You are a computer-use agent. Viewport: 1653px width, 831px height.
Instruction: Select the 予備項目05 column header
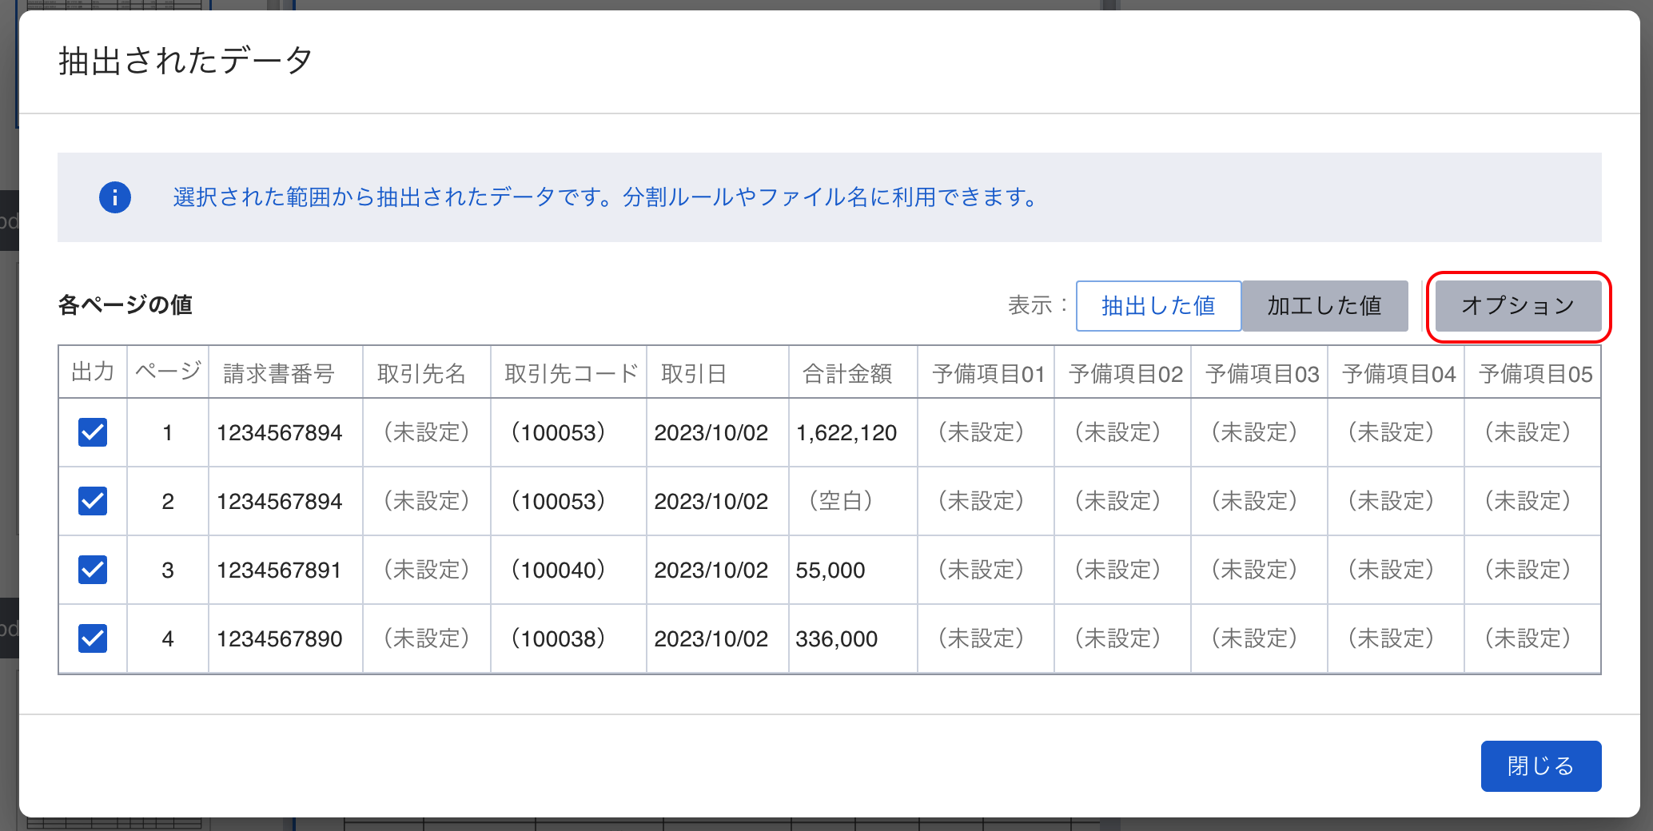(x=1535, y=373)
